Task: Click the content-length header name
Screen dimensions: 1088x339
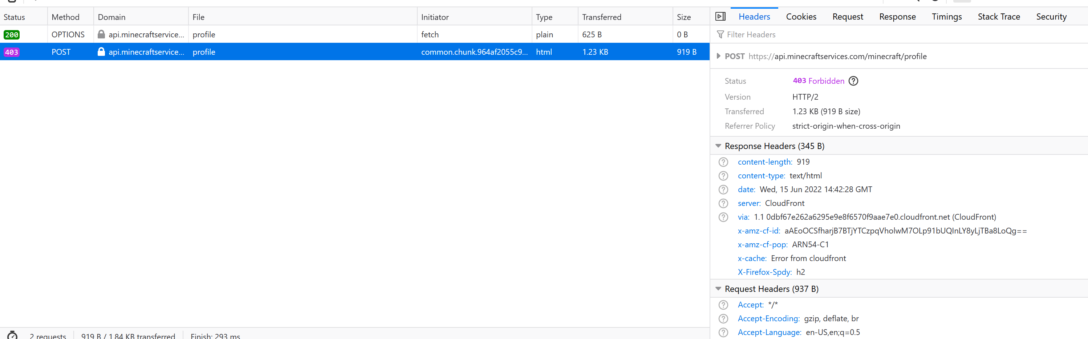Action: coord(765,162)
